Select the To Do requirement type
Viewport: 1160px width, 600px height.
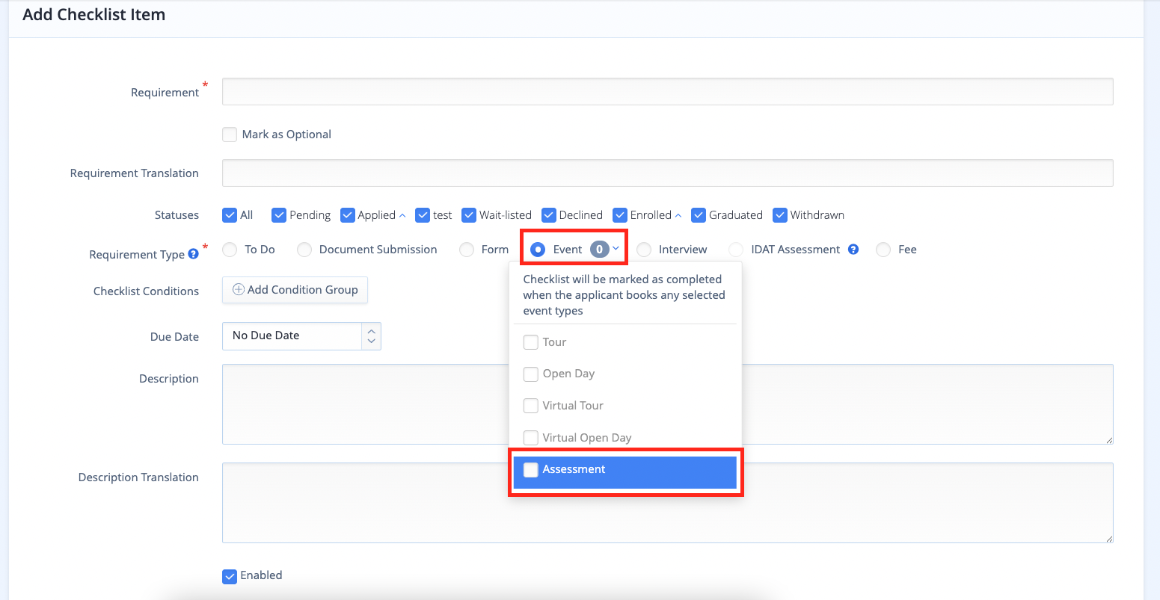coord(230,250)
